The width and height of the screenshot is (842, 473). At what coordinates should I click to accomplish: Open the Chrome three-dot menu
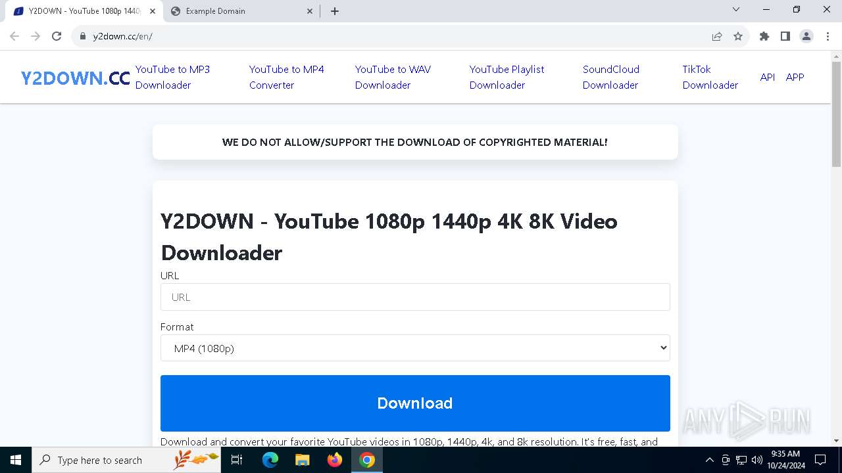click(x=828, y=36)
